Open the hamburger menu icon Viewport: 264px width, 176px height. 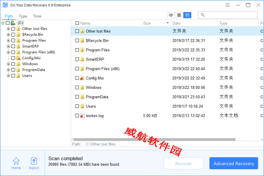[x=228, y=5]
